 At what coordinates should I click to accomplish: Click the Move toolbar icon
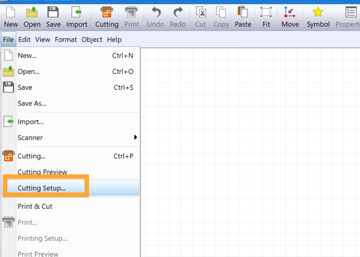pyautogui.click(x=290, y=12)
